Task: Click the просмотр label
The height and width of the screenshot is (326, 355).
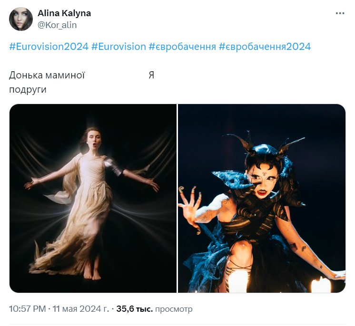Action: (174, 309)
